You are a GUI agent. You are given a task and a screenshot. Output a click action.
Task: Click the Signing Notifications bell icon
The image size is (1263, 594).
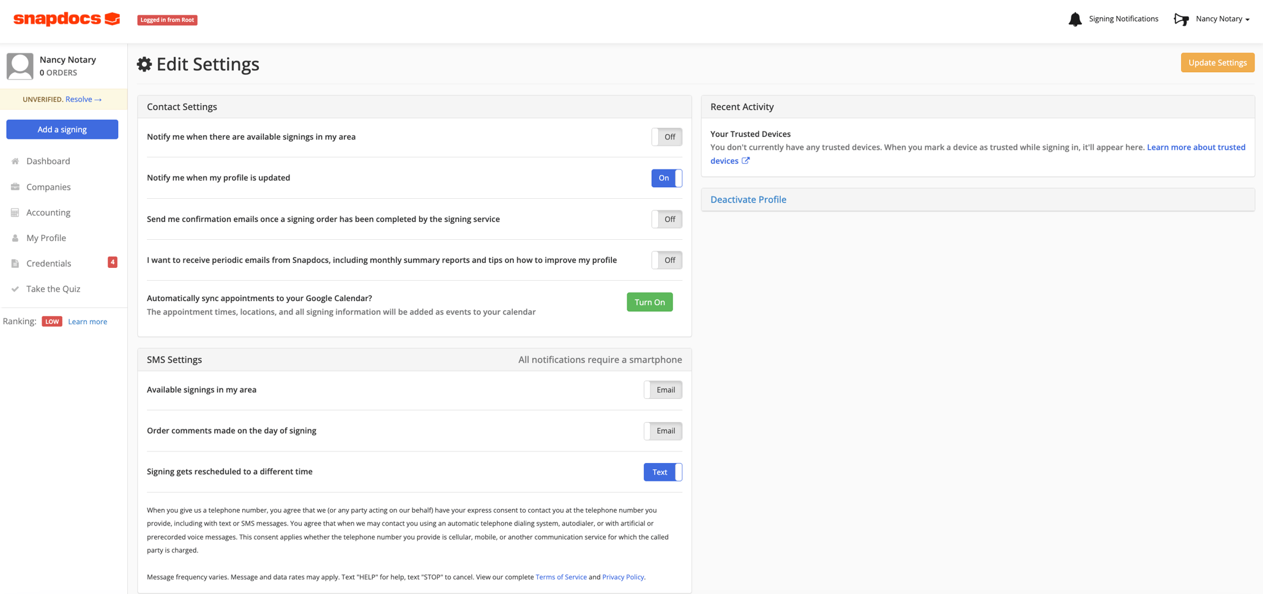[1076, 19]
